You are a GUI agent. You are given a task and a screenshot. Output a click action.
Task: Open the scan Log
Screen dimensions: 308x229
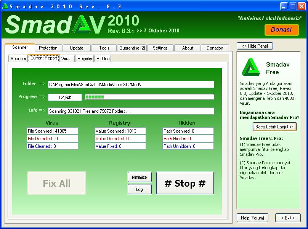tap(140, 189)
